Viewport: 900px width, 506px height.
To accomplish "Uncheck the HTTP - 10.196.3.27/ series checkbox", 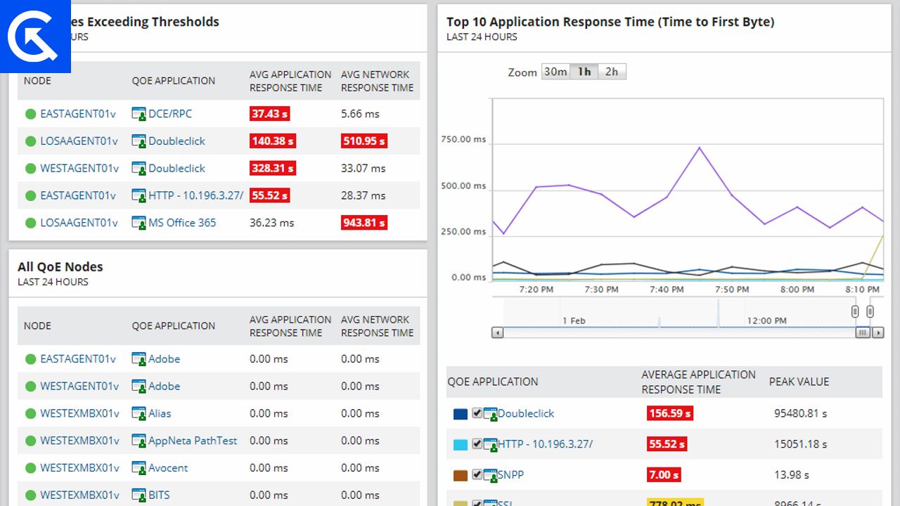I will click(x=477, y=444).
